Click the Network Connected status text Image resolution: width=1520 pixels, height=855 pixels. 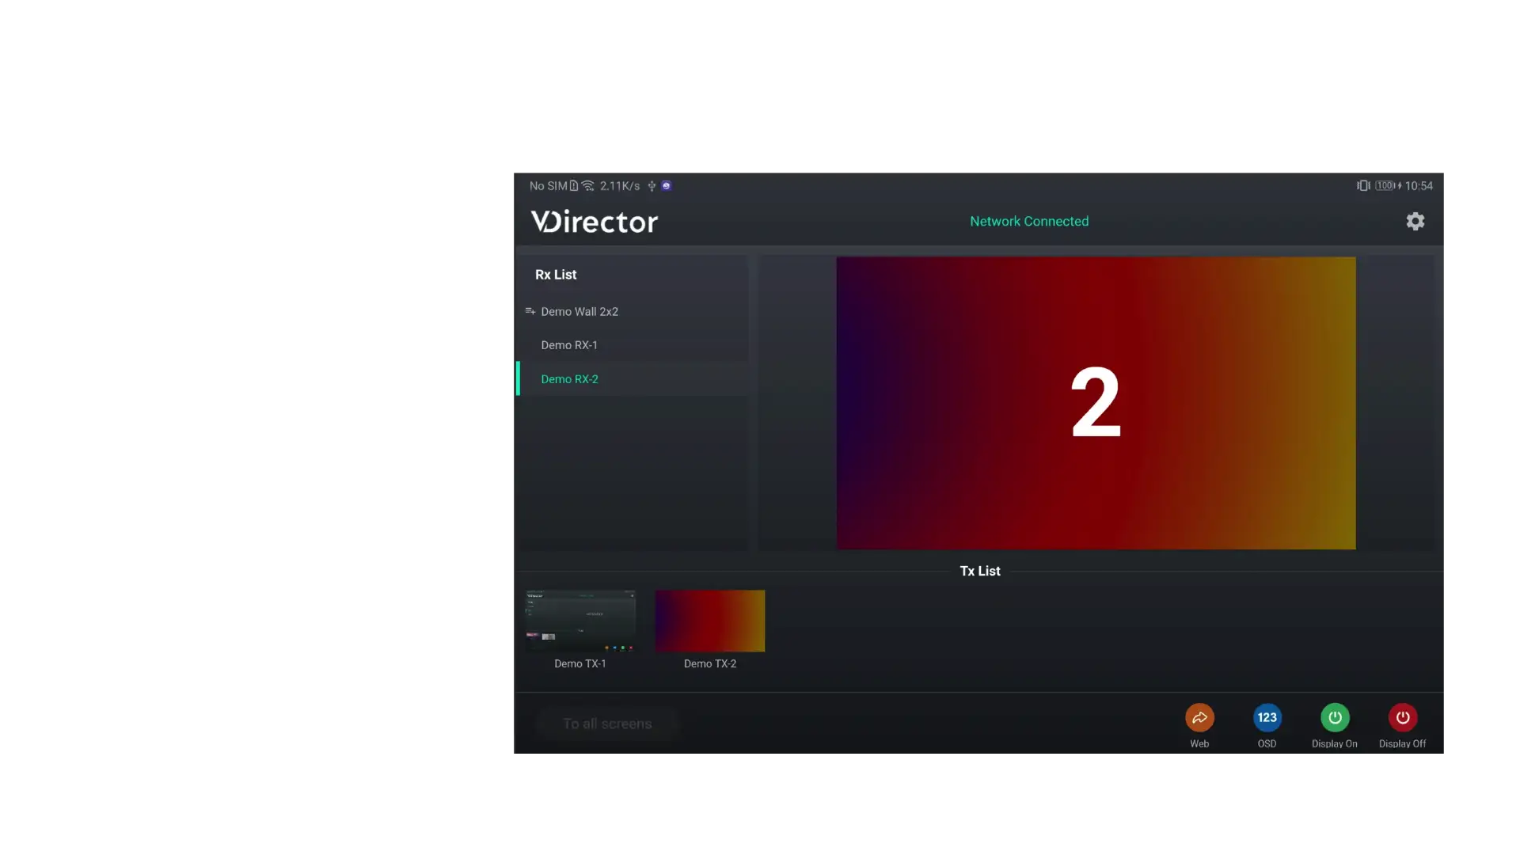1029,221
